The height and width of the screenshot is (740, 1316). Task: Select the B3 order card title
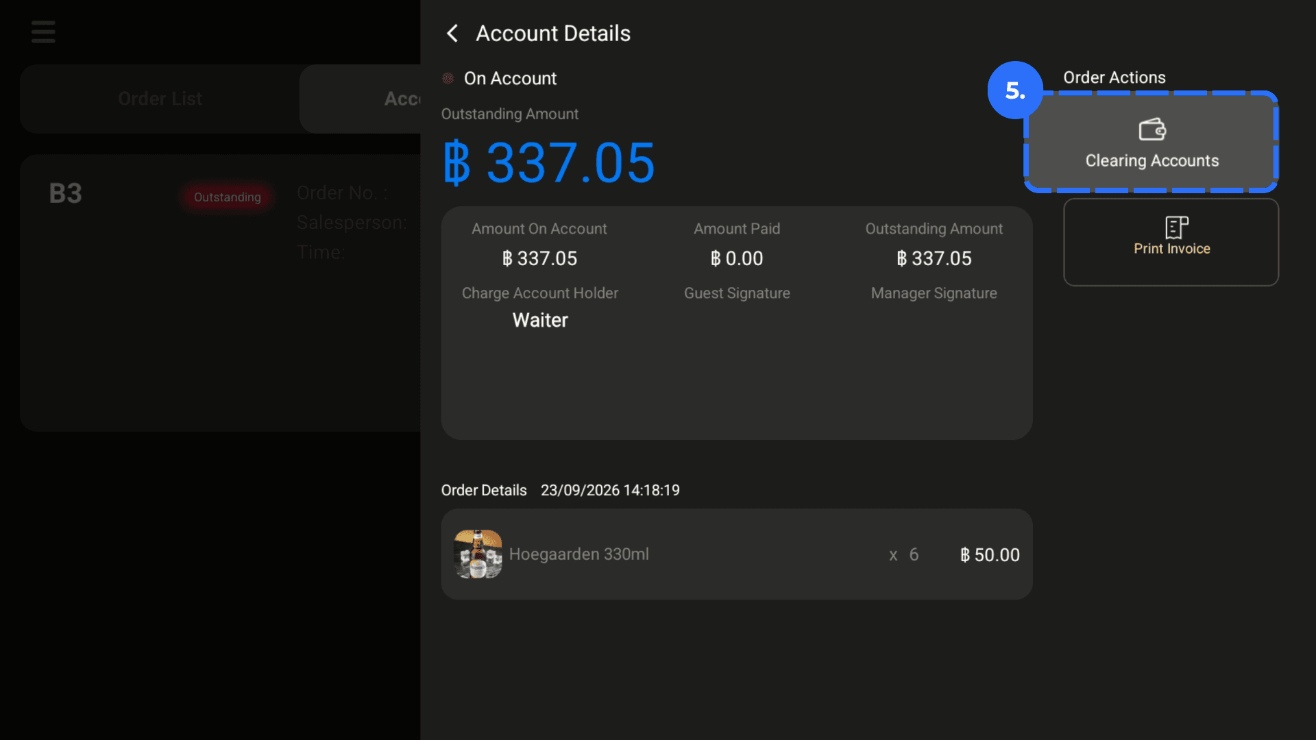click(66, 193)
